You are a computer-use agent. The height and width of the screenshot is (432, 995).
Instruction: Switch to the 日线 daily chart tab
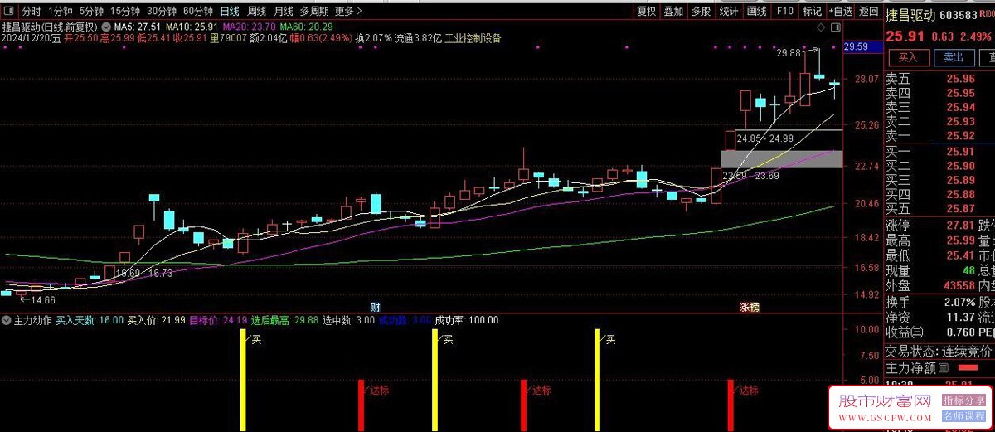(230, 12)
